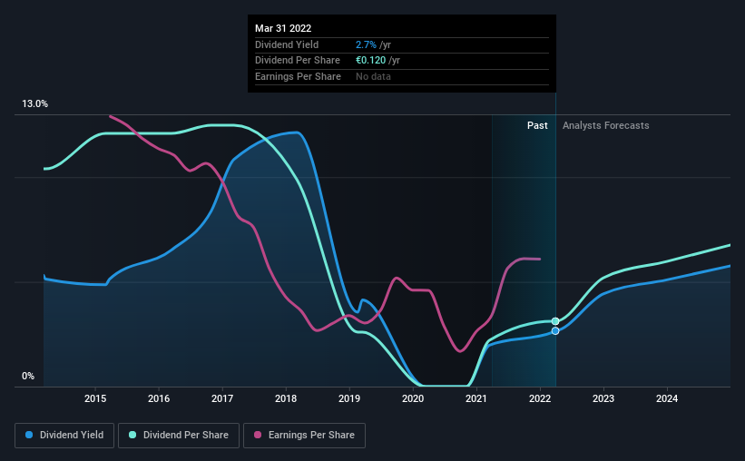This screenshot has height=461, width=745.
Task: Select the blue data point marker at Mar 2022
Action: point(555,331)
